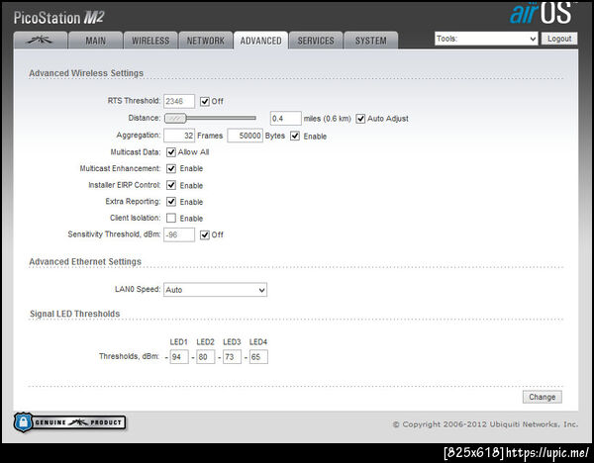The height and width of the screenshot is (463, 594).
Task: Click the LED4 threshold field
Action: point(258,356)
